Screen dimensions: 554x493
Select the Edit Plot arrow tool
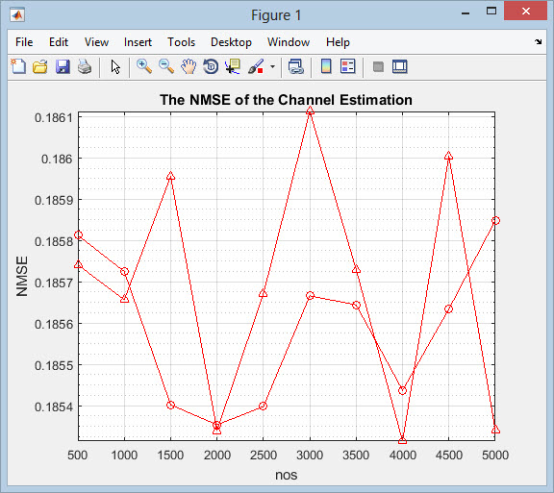coord(115,66)
